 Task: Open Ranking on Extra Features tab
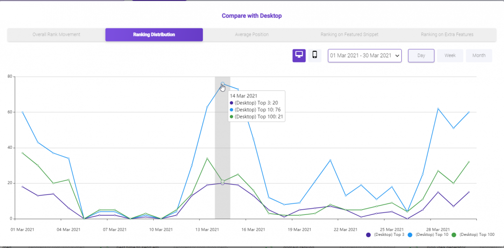point(447,34)
